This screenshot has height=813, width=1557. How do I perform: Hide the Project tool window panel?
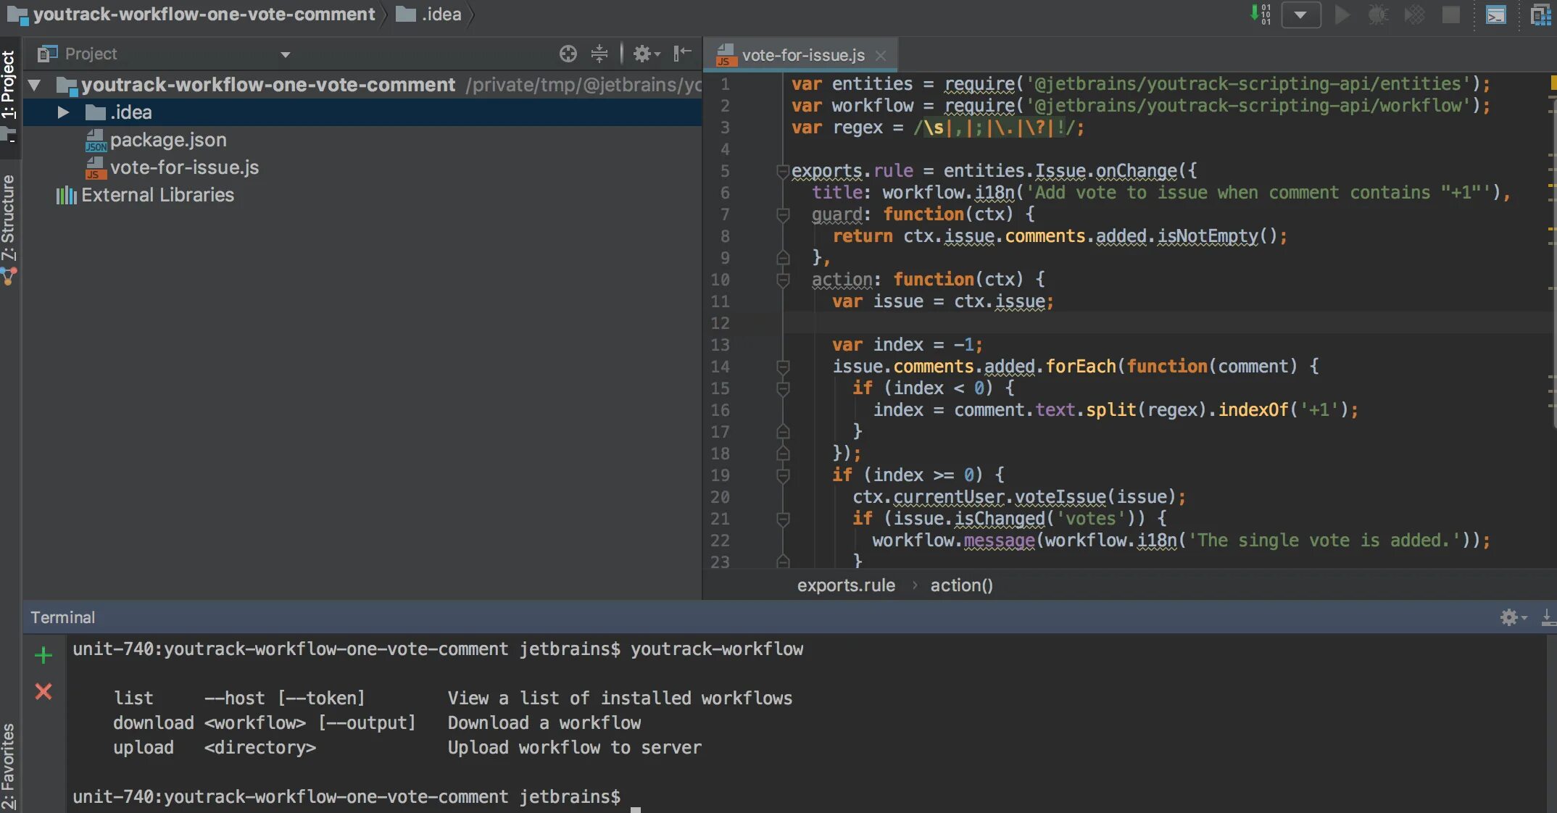(682, 54)
